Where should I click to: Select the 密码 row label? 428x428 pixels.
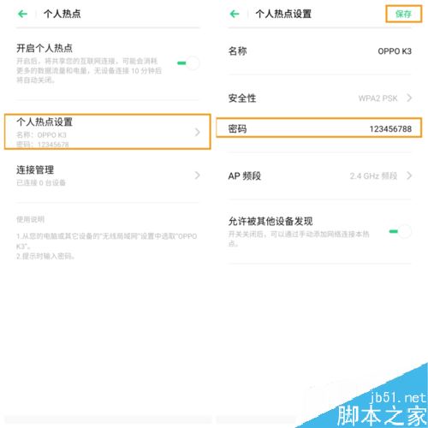tap(237, 129)
